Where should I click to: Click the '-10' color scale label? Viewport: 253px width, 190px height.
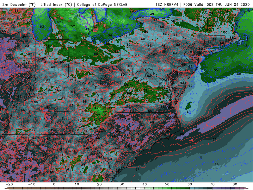tap(32, 184)
